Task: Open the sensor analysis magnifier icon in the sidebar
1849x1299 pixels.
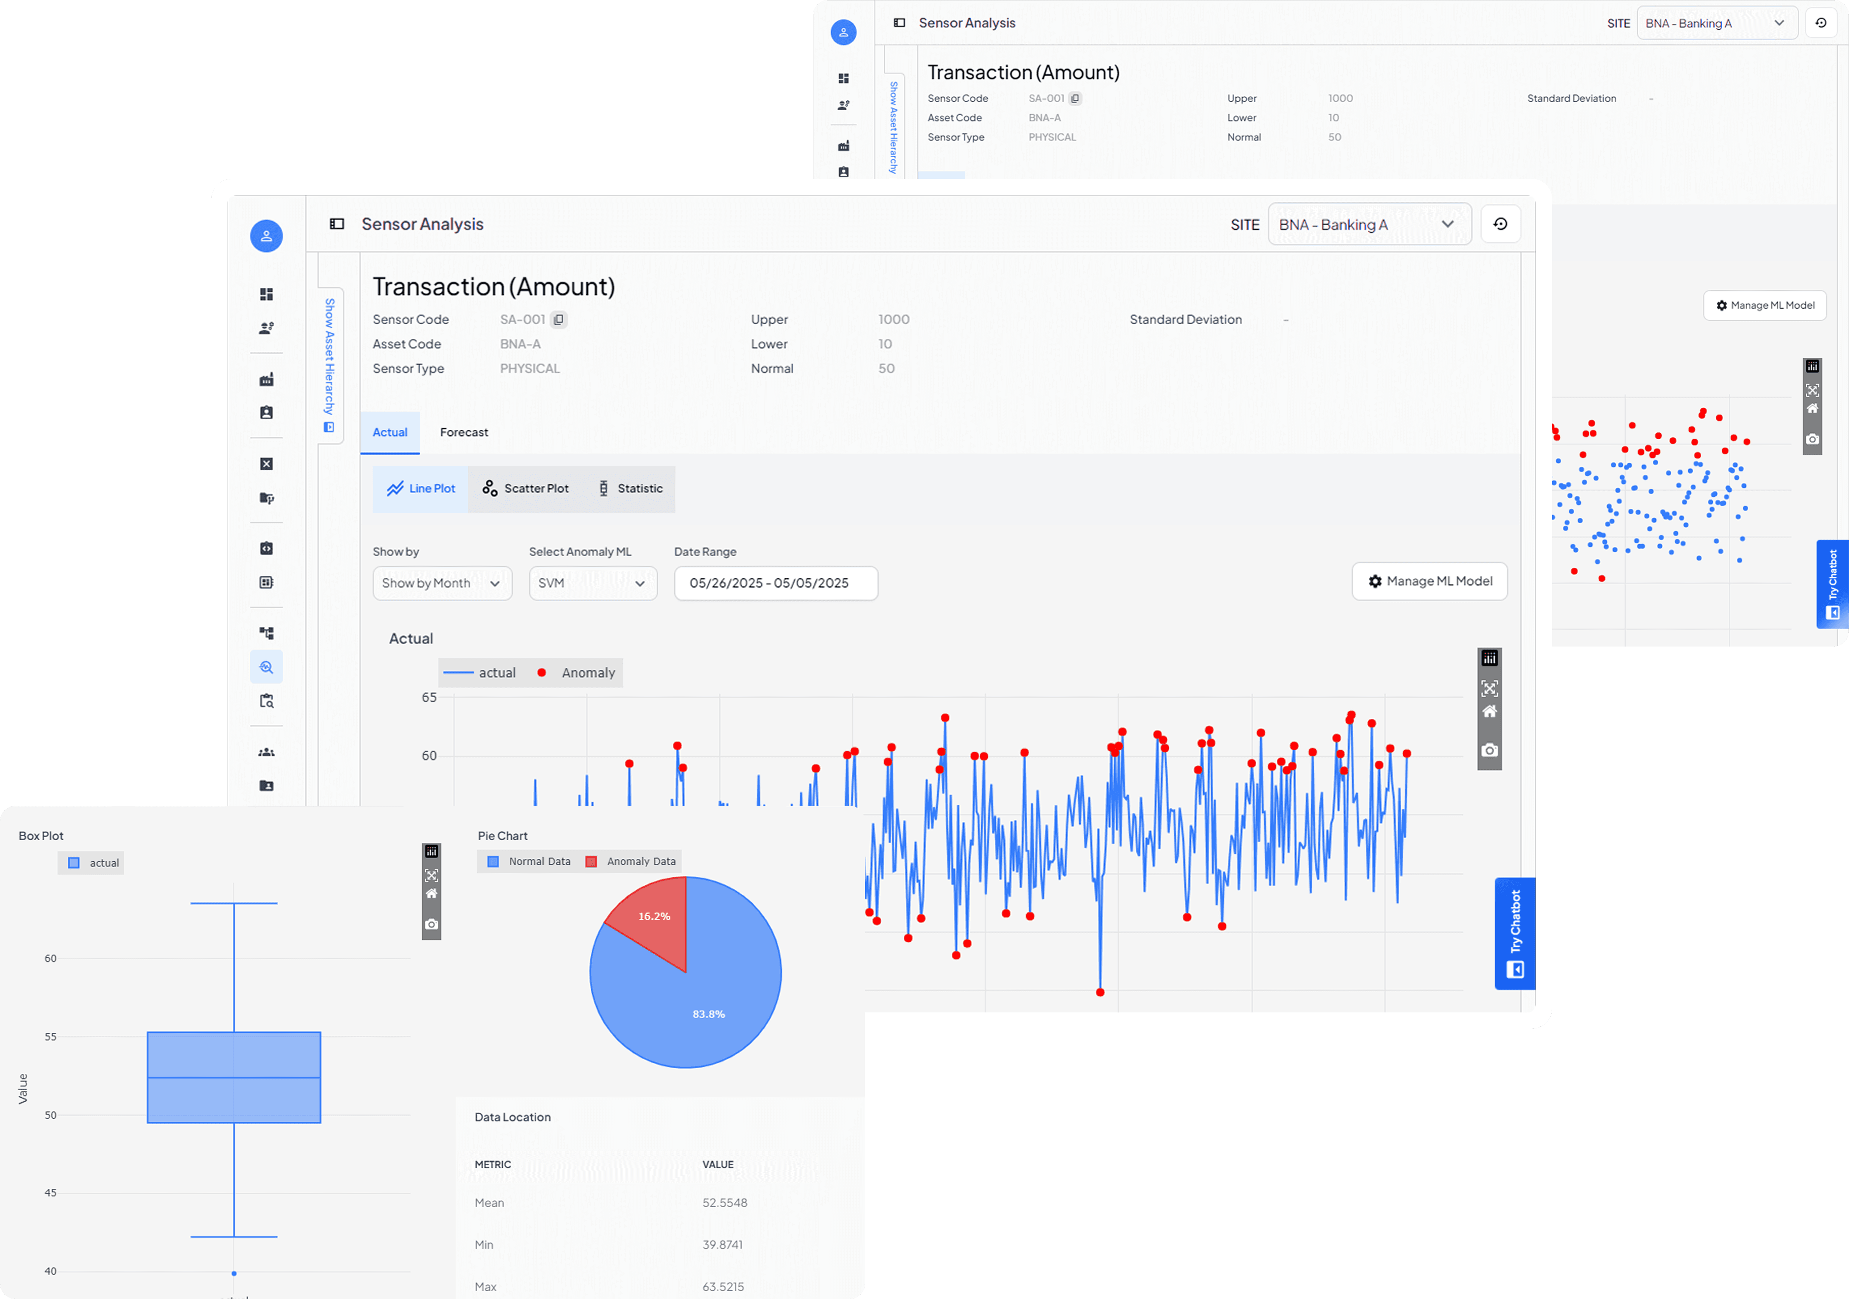Action: [x=266, y=667]
